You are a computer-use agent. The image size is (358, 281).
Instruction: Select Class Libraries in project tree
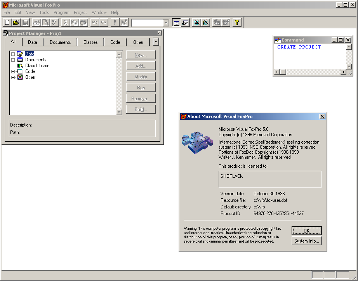(x=38, y=66)
